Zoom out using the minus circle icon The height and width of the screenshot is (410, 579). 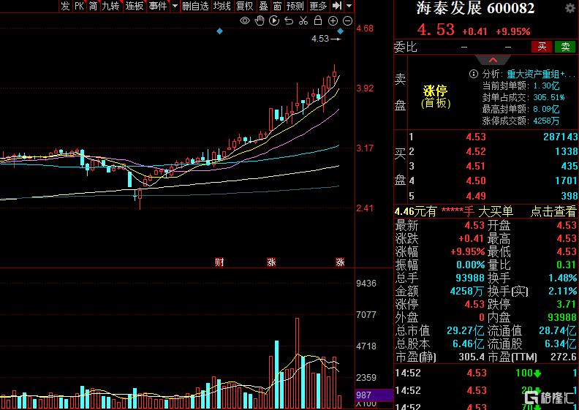pyautogui.click(x=347, y=21)
